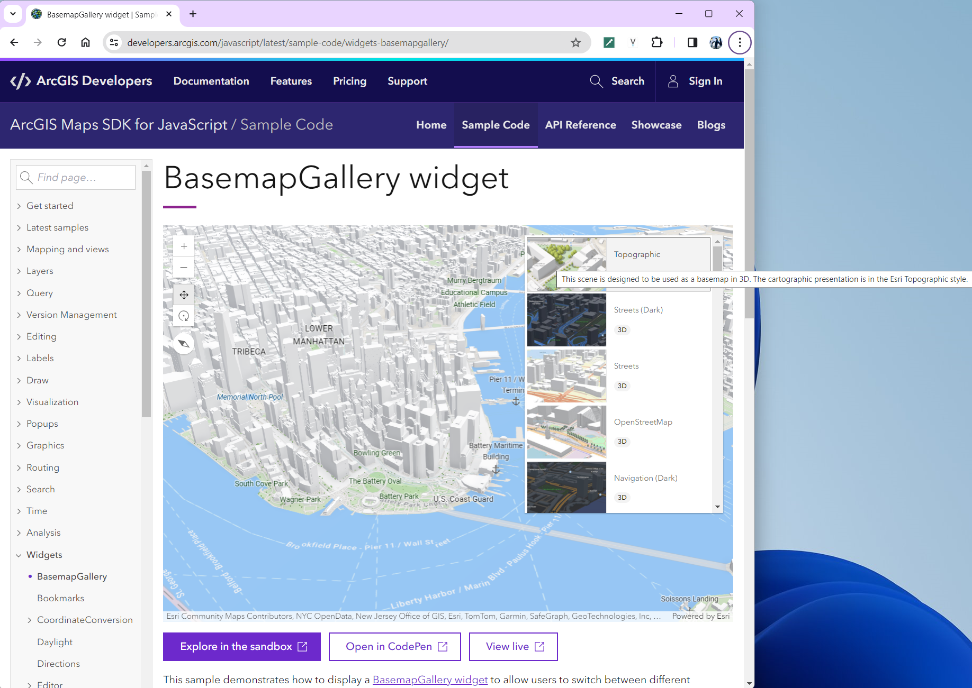Click the browser reload icon

(x=61, y=42)
